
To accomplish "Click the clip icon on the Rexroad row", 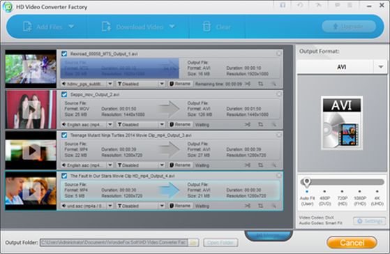I will click(248, 84).
